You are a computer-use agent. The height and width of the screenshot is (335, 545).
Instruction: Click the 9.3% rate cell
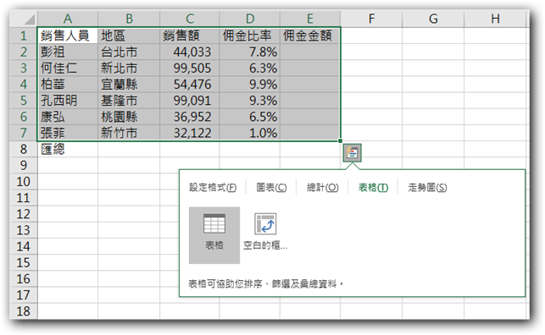[250, 101]
